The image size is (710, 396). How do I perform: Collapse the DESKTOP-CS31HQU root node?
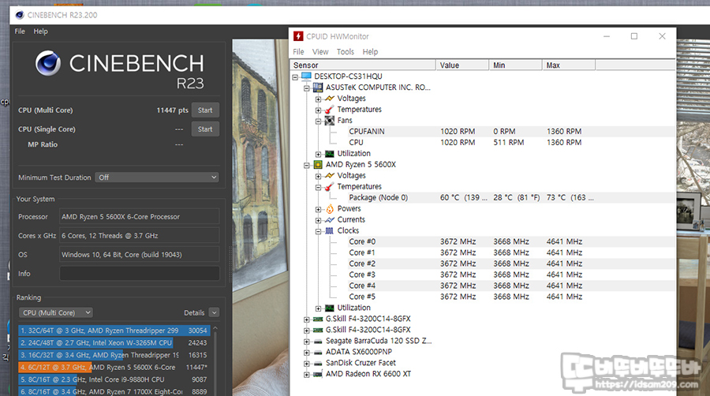(295, 77)
